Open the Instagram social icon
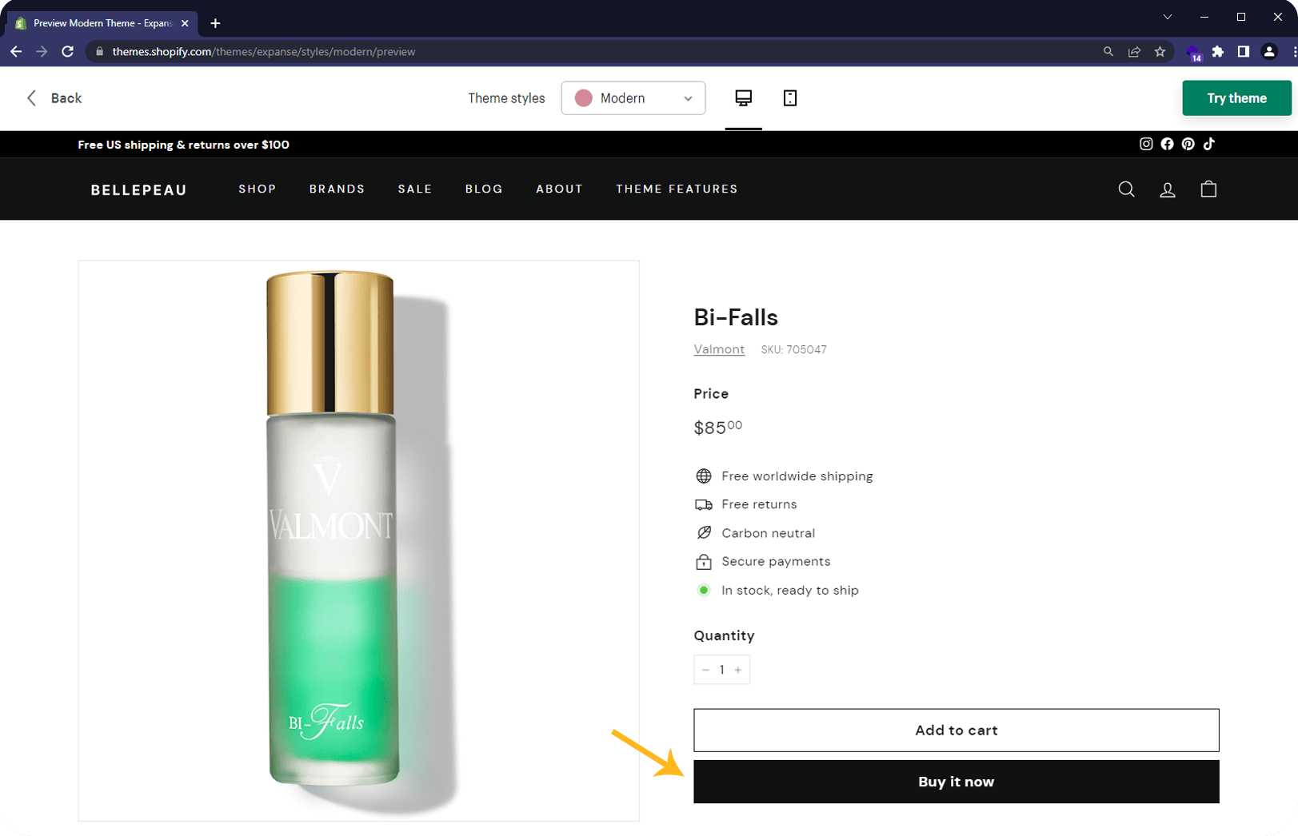This screenshot has height=836, width=1298. point(1146,144)
